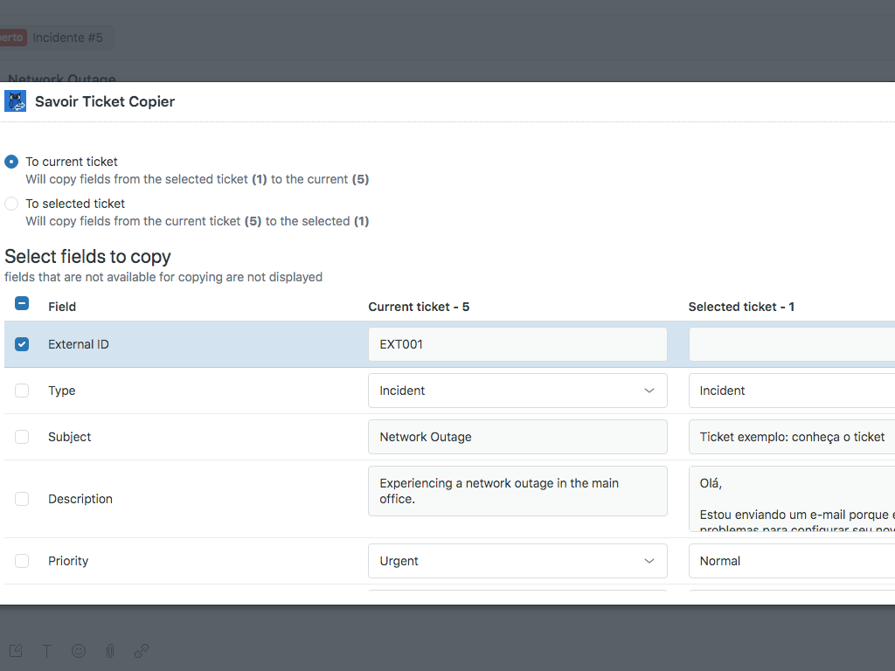
Task: Uncheck the External ID checkbox
Action: click(x=22, y=344)
